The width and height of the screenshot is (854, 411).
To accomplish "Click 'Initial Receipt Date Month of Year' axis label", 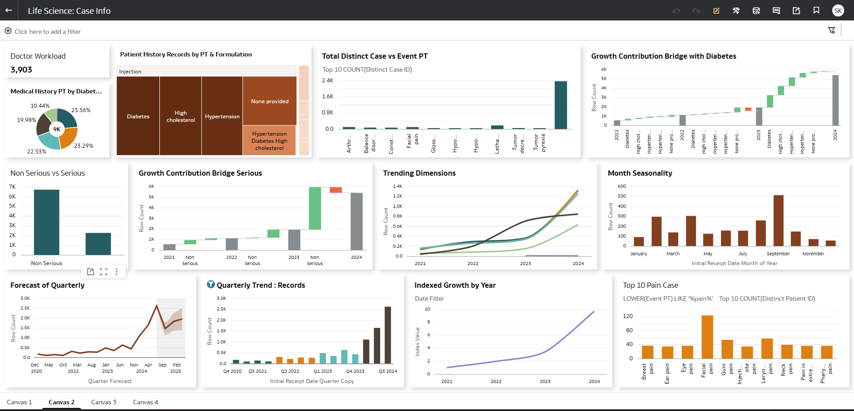I will (x=734, y=263).
